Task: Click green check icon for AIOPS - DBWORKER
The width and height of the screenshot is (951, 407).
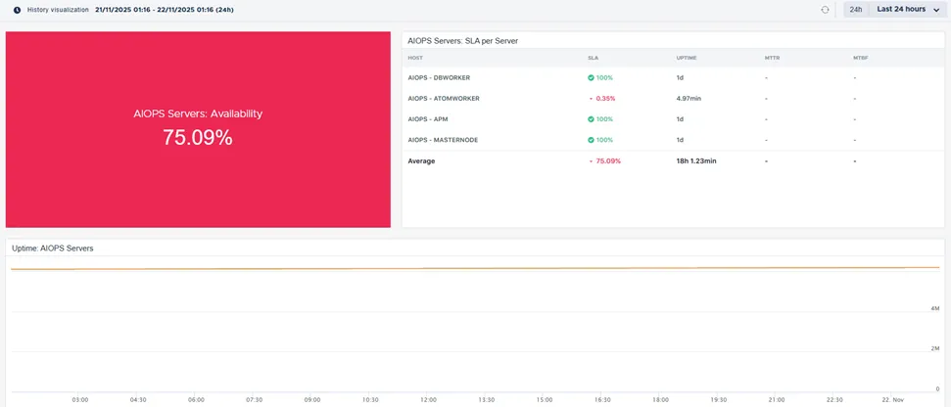Action: click(591, 77)
